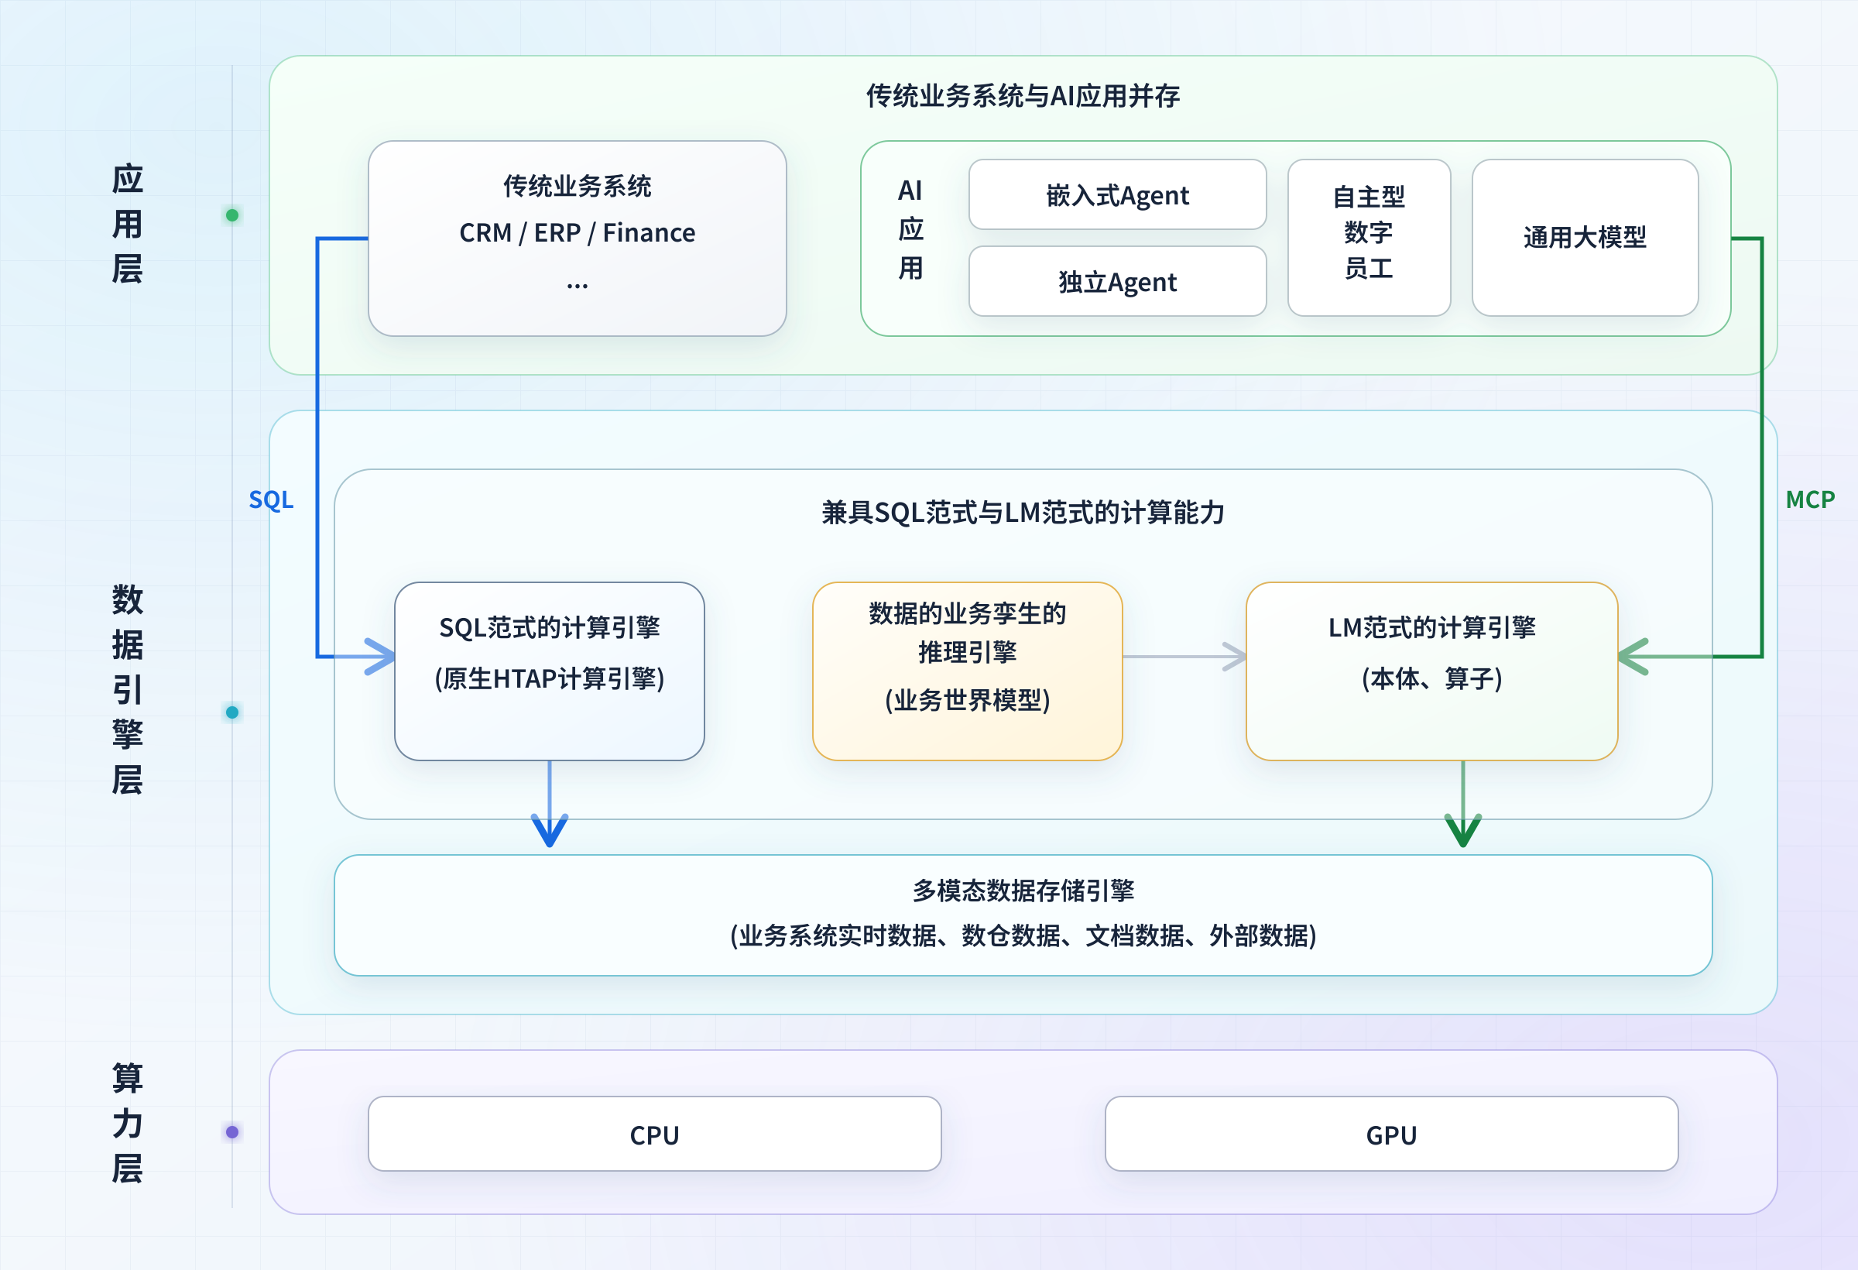This screenshot has width=1858, height=1270.
Task: Click the SQL范式的计算引擎 box
Action: pos(549,671)
